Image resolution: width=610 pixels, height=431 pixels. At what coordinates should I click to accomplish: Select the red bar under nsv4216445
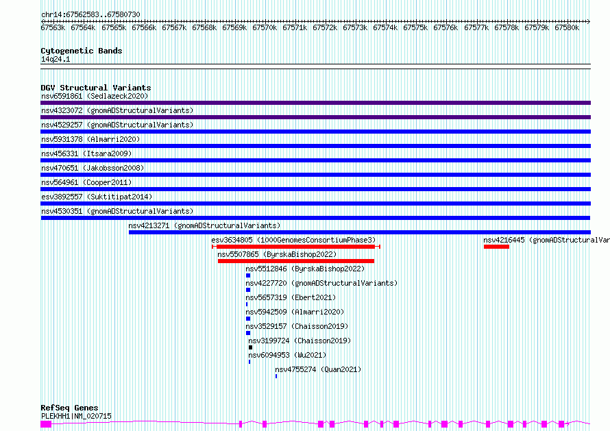pos(496,247)
